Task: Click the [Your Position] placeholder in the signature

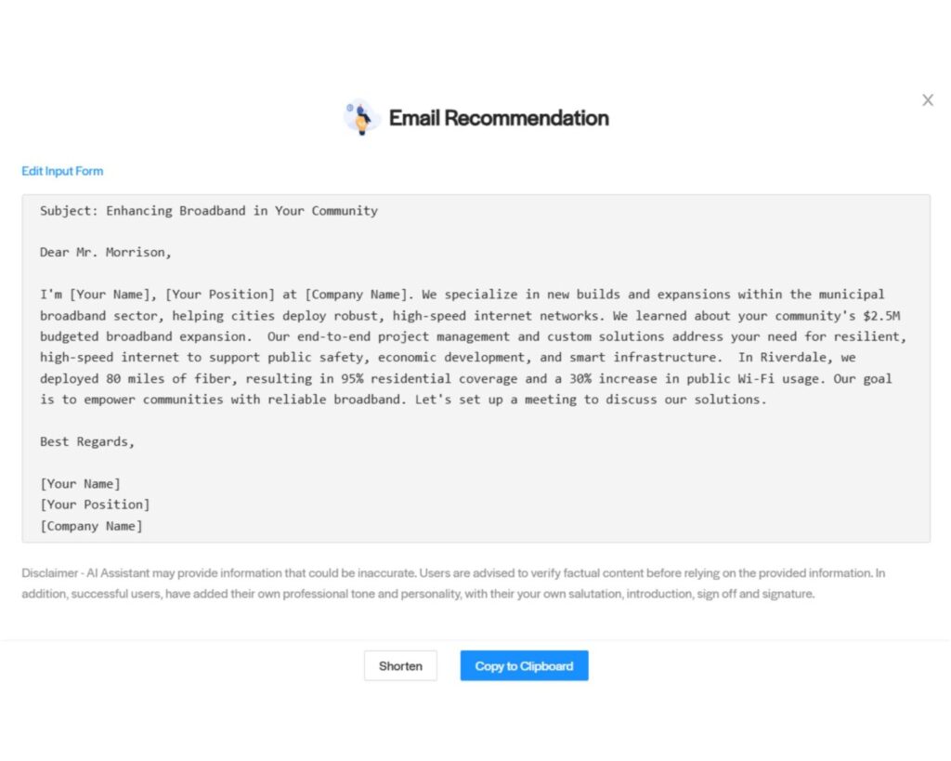Action: point(95,504)
